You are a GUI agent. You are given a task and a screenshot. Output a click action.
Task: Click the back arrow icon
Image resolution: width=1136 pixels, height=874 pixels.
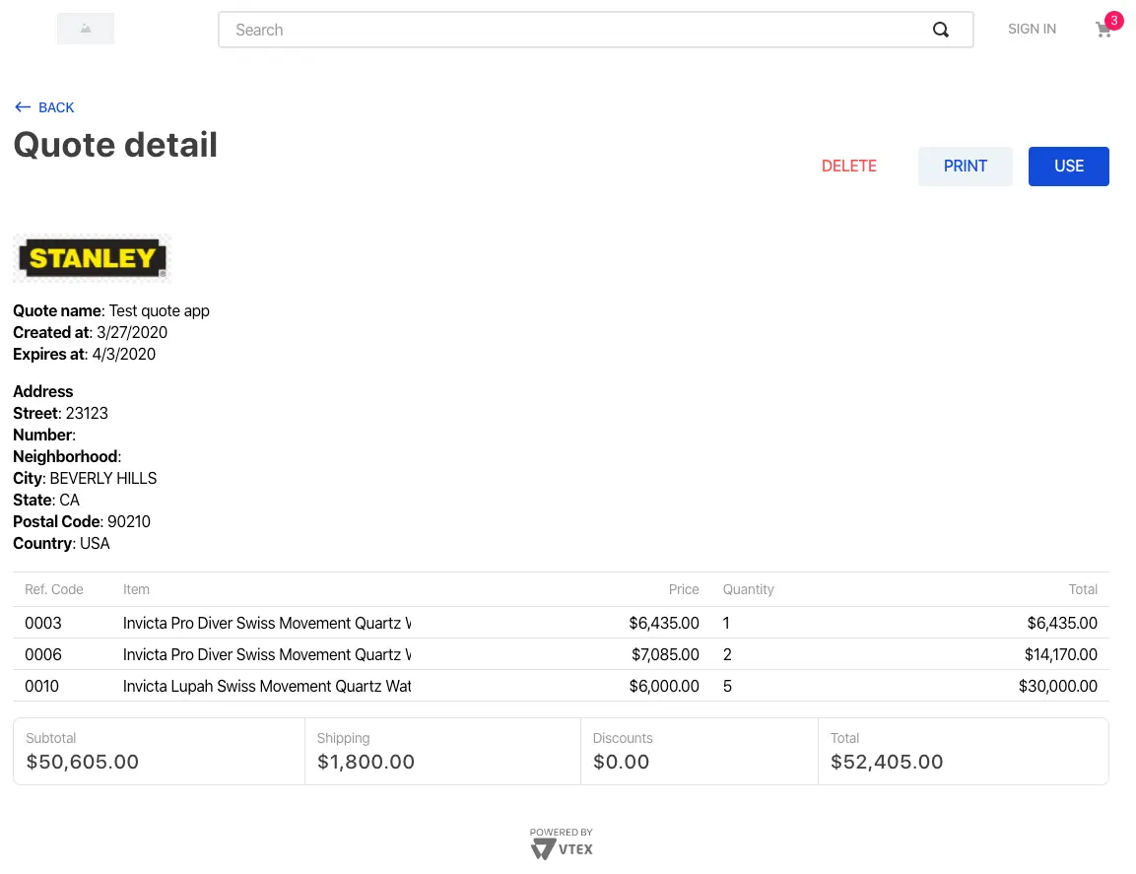(x=23, y=107)
